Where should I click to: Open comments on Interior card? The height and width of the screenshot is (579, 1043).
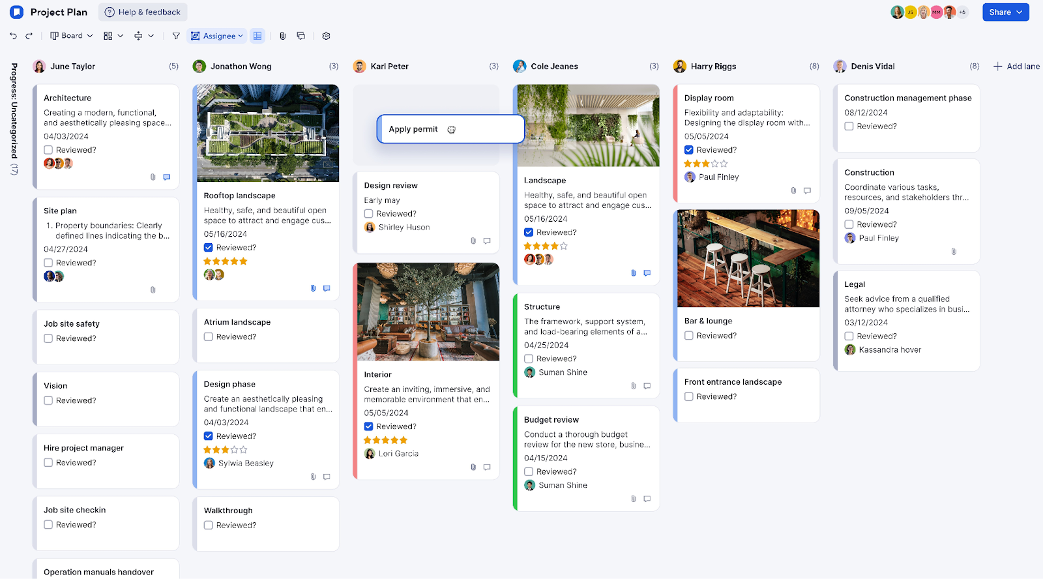[487, 467]
